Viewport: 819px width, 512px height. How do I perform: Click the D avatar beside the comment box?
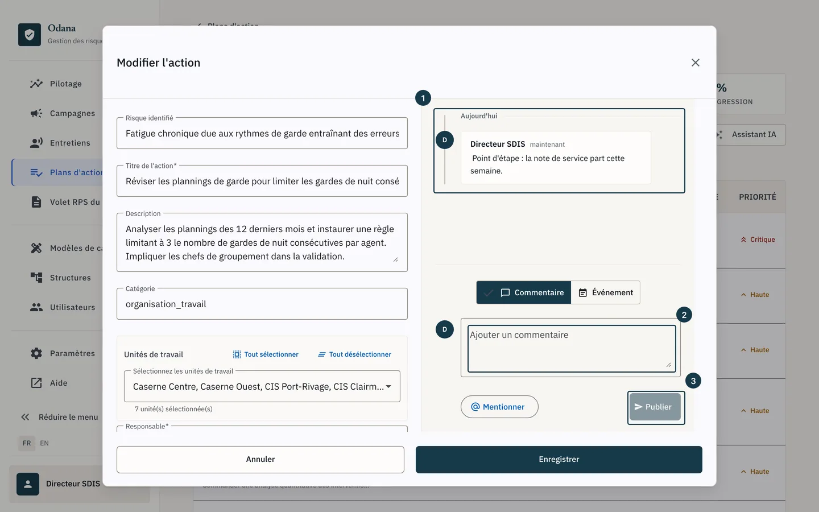445,329
